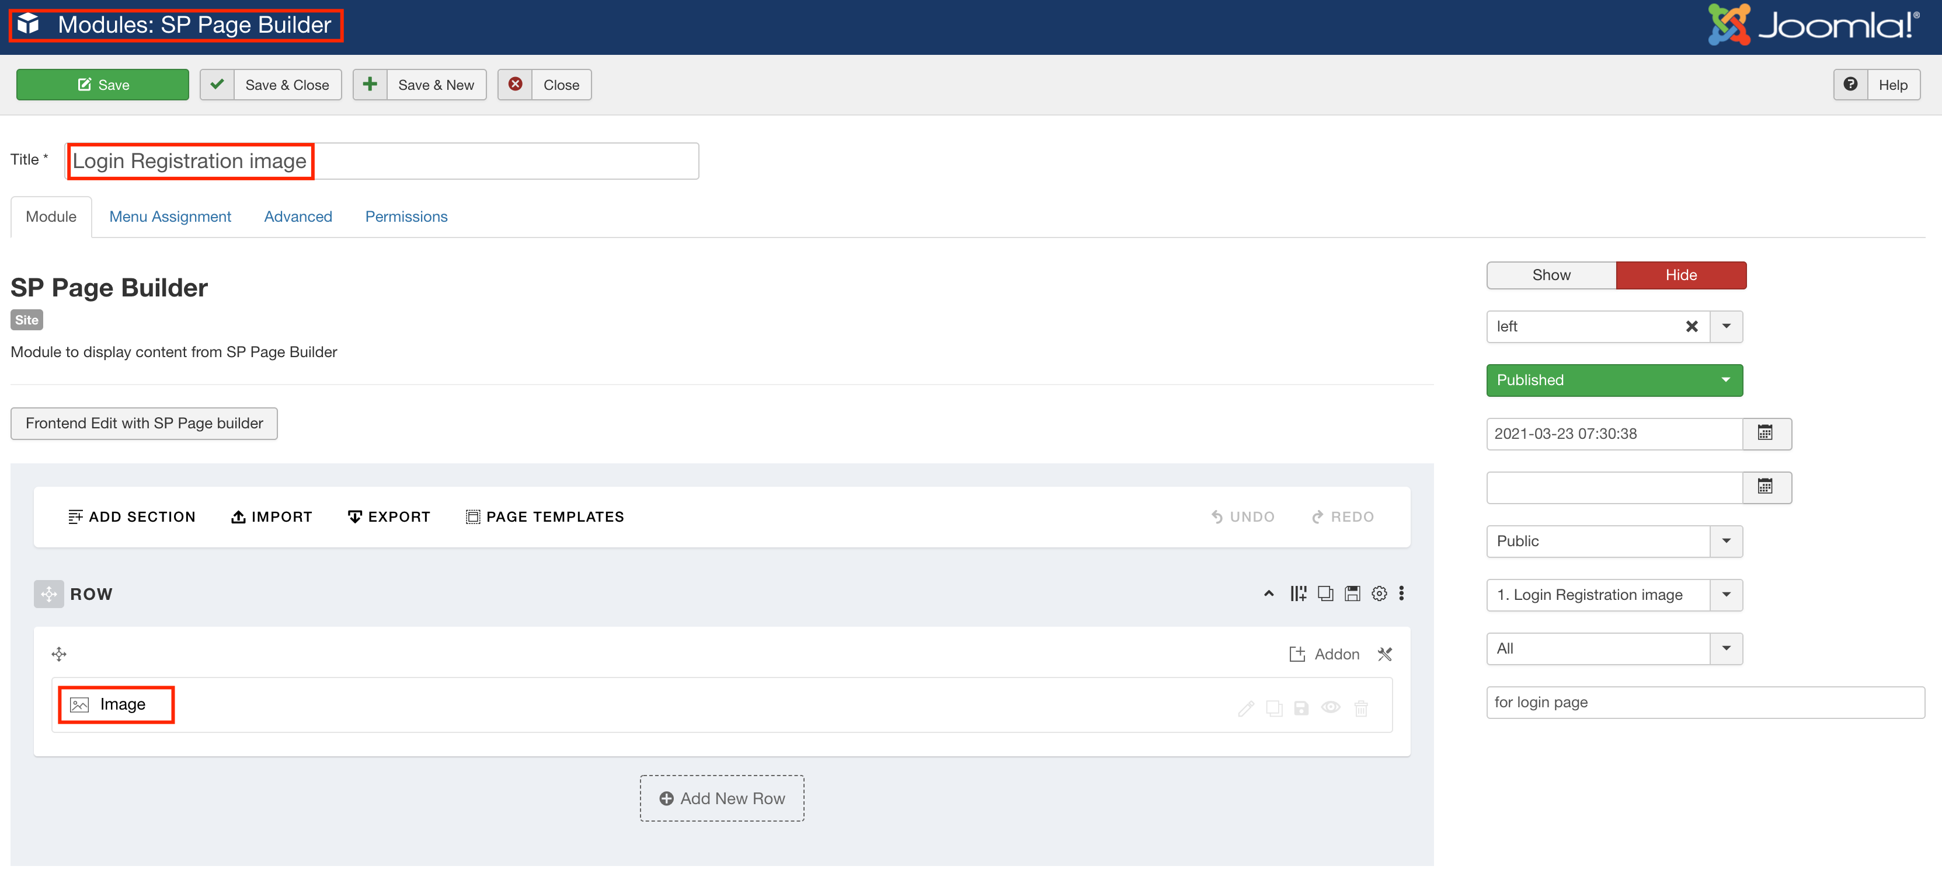The width and height of the screenshot is (1942, 887).
Task: Collapse the row with the chevron up
Action: click(1269, 594)
